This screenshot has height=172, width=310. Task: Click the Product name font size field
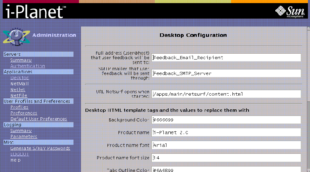pos(226,158)
